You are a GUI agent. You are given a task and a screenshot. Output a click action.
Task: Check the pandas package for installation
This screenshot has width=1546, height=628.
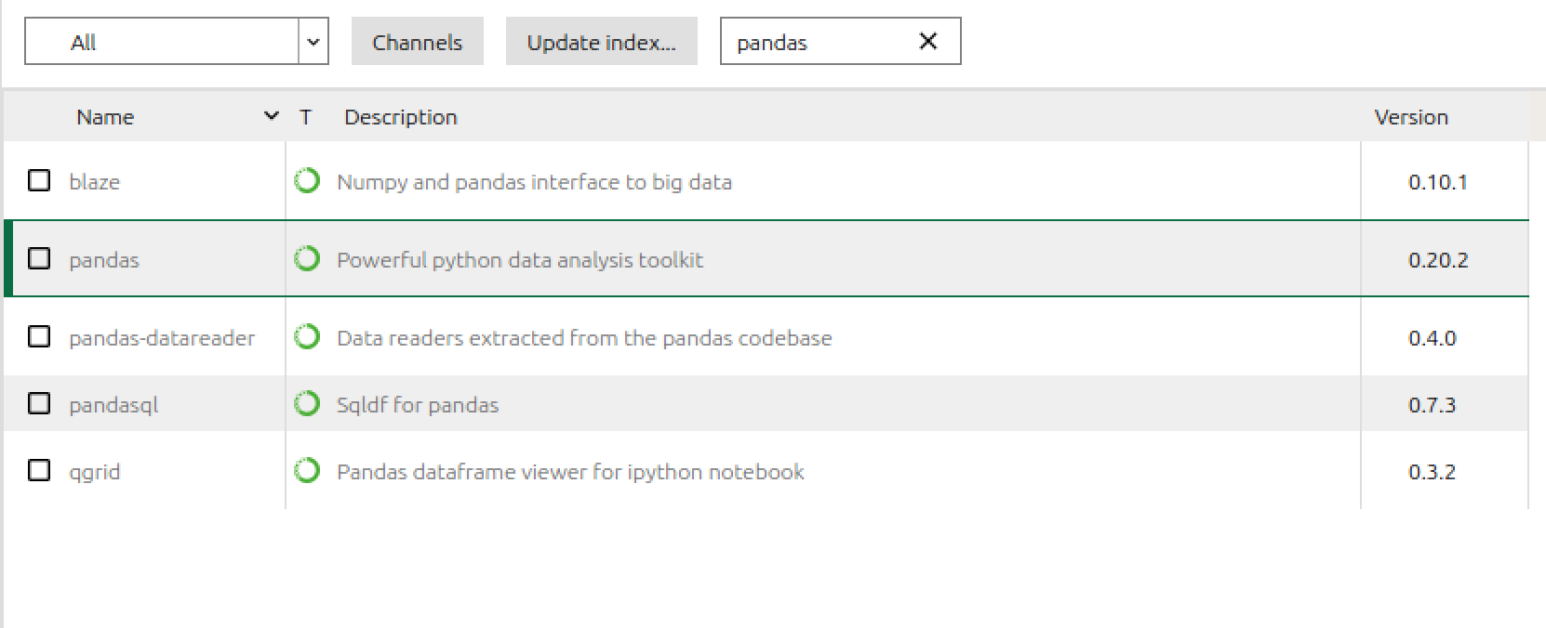pyautogui.click(x=38, y=259)
